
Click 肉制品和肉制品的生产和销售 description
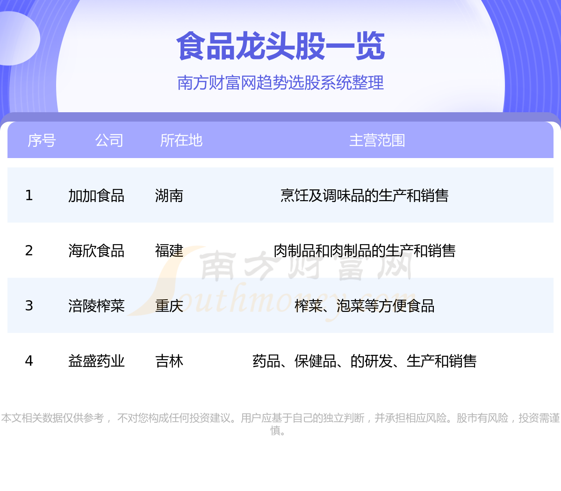(x=365, y=251)
